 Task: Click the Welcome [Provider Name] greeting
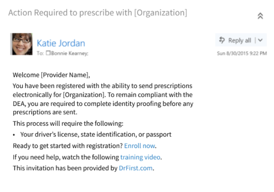tap(51, 75)
